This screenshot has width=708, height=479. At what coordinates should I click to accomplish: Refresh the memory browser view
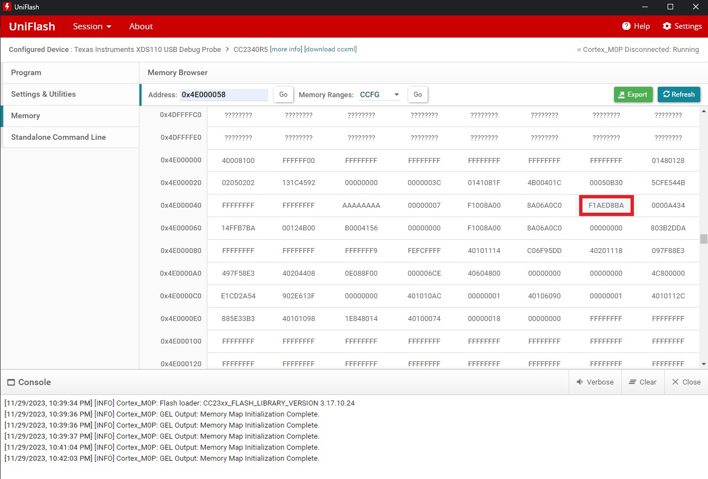coord(679,94)
